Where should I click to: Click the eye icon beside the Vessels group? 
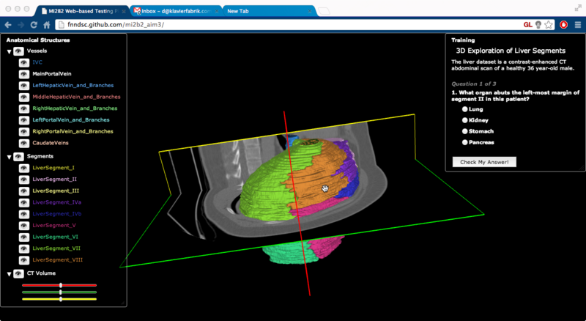18,51
